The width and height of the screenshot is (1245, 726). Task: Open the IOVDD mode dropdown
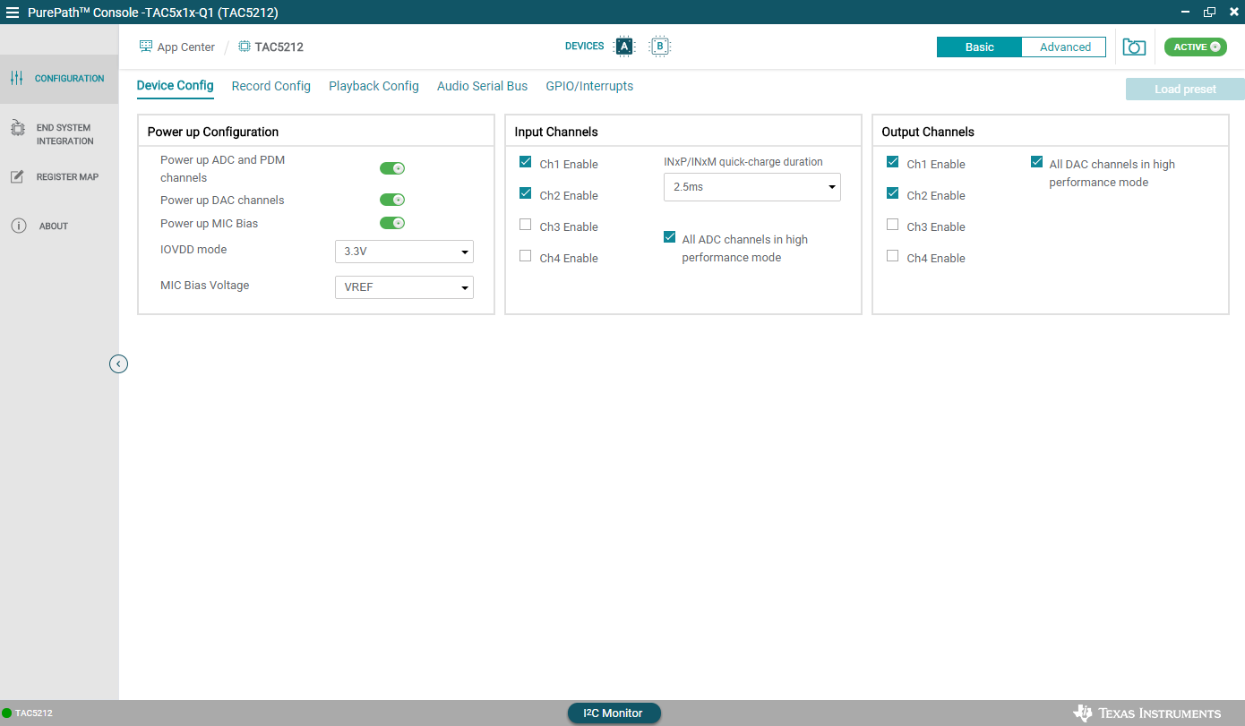tap(404, 252)
